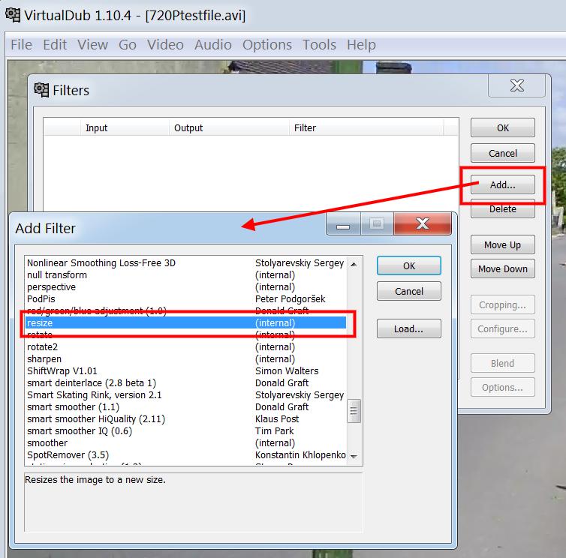Viewport: 566px width, 558px height.
Task: Select smart deinterlace (2.8 beta 1) filter
Action: [x=186, y=382]
